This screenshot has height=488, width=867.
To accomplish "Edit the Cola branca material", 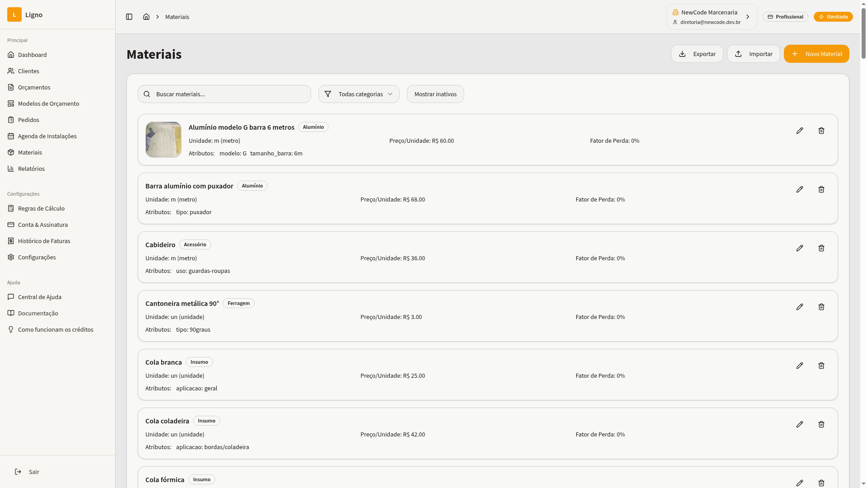I will pyautogui.click(x=800, y=366).
